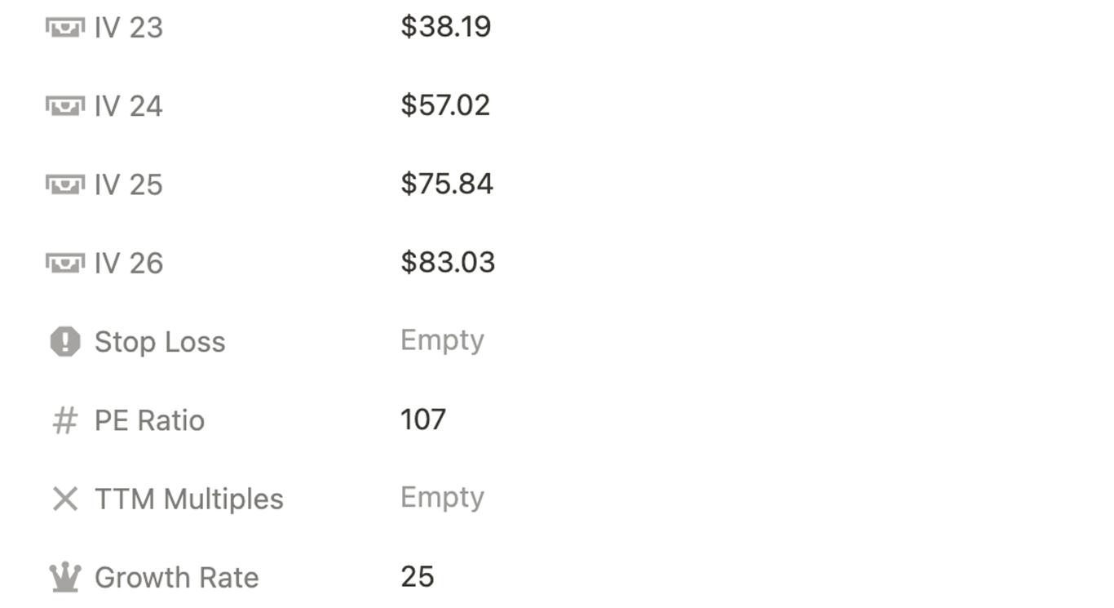Click the Growth Rate crown icon
Screen dimensions: 1114x608
[65, 577]
